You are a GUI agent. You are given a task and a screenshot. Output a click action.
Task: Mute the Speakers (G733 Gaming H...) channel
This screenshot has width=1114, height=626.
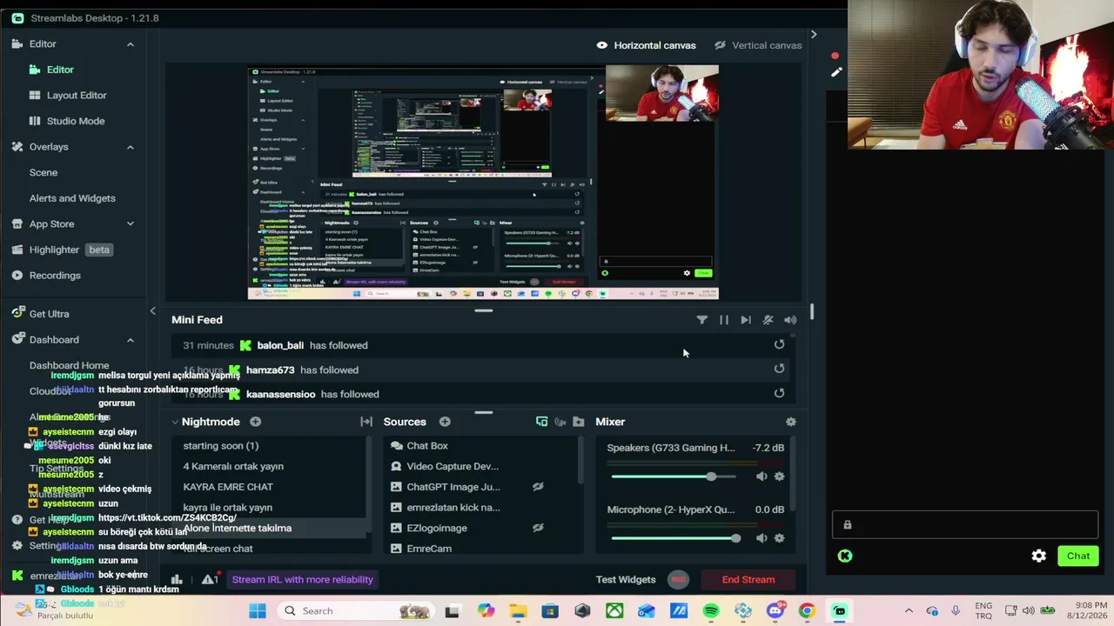pyautogui.click(x=762, y=476)
